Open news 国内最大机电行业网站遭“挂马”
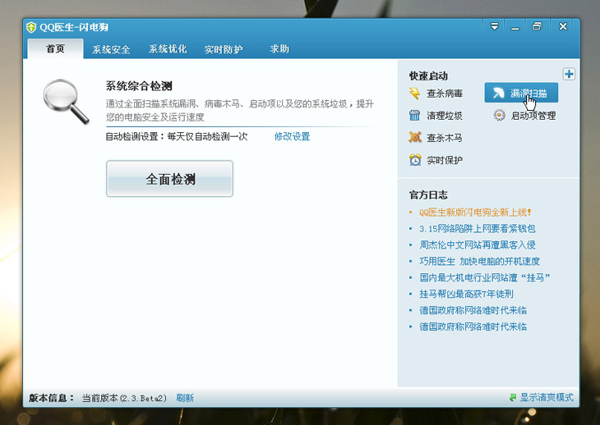This screenshot has width=600, height=425. click(484, 277)
